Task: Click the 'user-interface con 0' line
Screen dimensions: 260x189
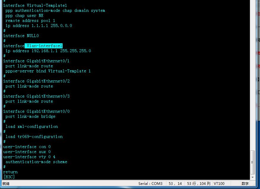Action: click(x=27, y=147)
